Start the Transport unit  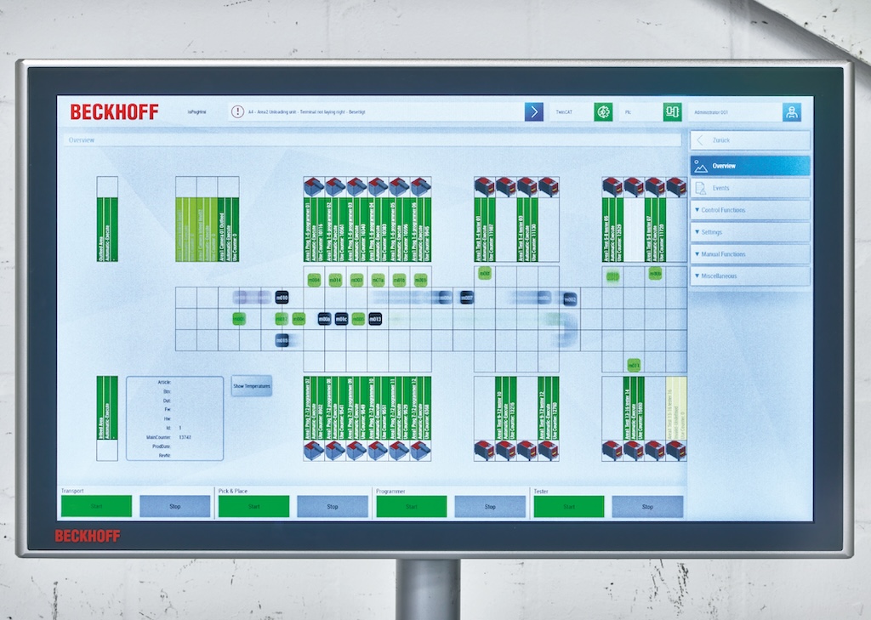pos(97,506)
